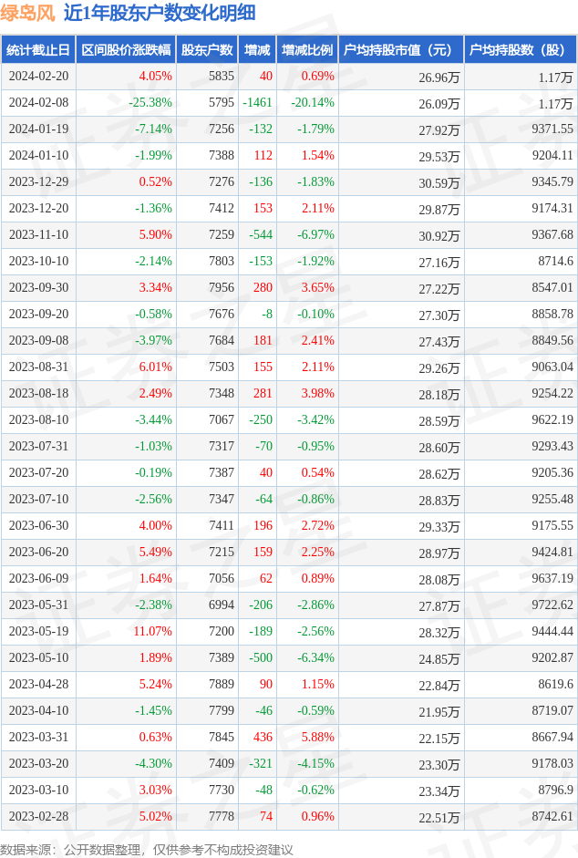Select the 11.07% price change value

click(x=153, y=632)
